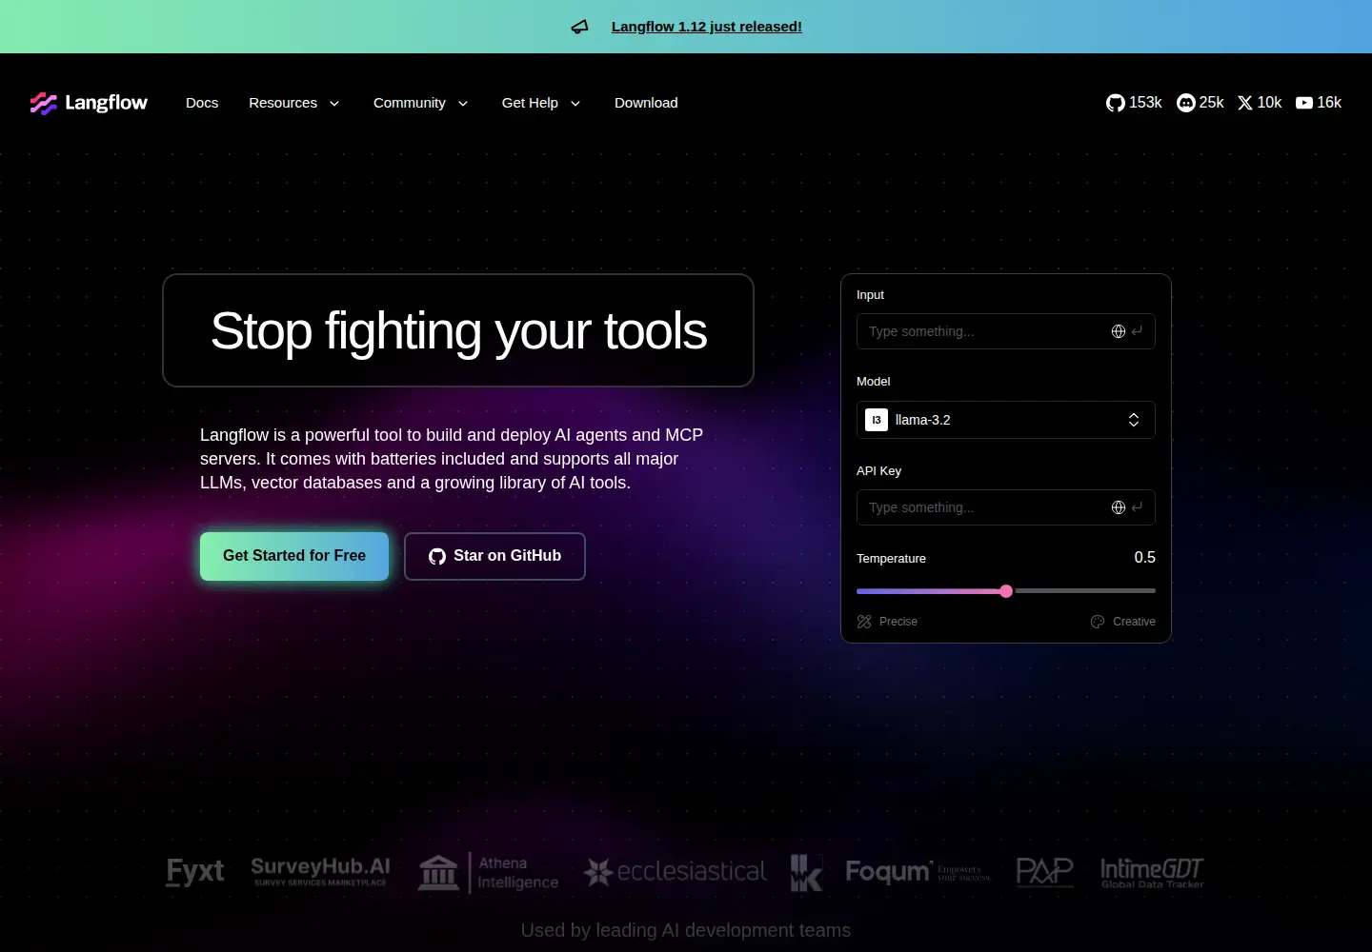Expand the Resources dropdown menu

tap(293, 103)
